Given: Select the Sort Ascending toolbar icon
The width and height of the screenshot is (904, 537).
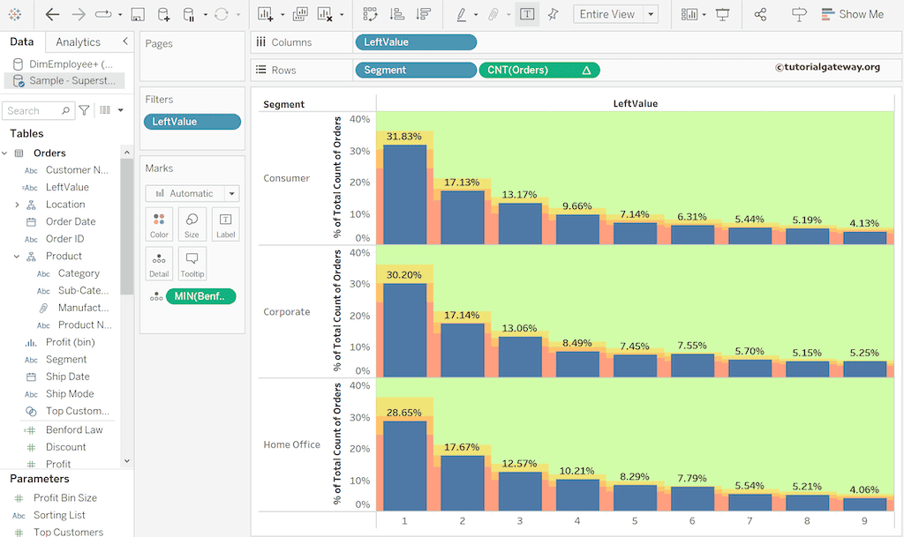Looking at the screenshot, I should (399, 13).
